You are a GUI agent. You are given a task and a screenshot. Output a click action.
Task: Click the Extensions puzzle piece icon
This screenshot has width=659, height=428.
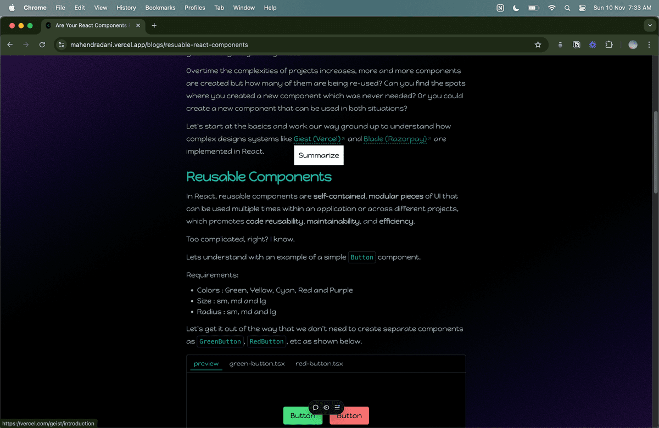click(608, 45)
